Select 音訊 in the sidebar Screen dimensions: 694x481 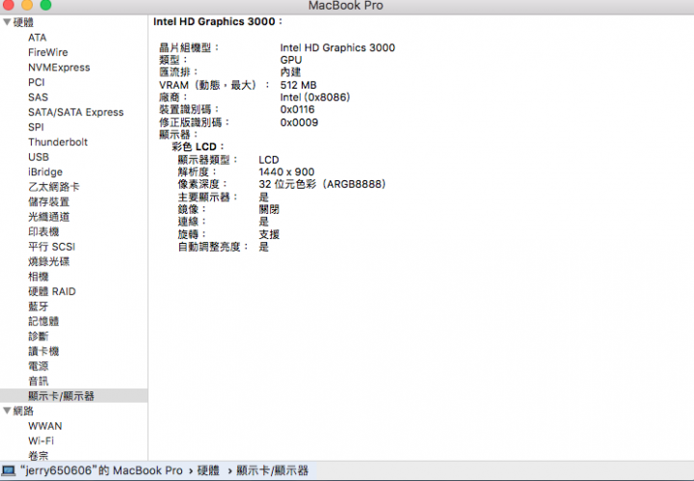[38, 381]
